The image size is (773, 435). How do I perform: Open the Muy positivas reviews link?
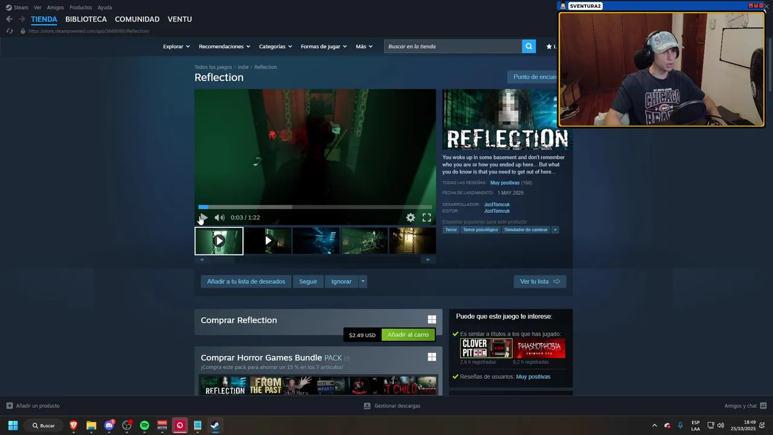point(505,183)
